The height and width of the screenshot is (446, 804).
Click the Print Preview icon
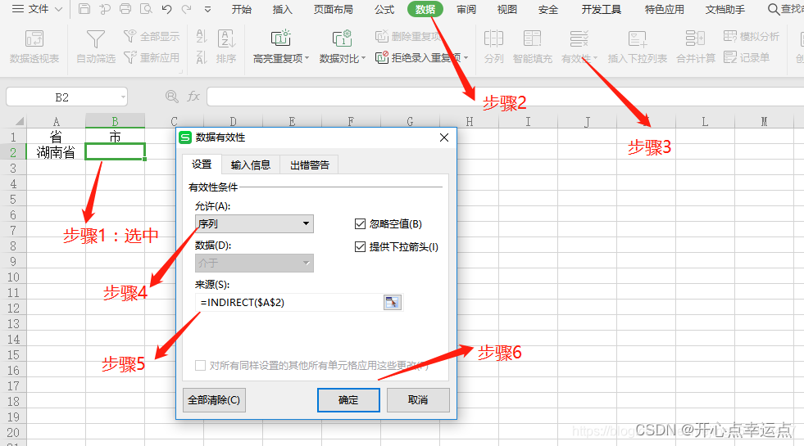pos(146,9)
